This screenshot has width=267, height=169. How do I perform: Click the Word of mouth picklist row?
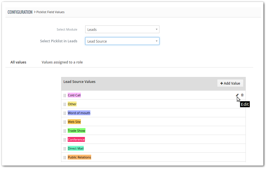(x=153, y=113)
